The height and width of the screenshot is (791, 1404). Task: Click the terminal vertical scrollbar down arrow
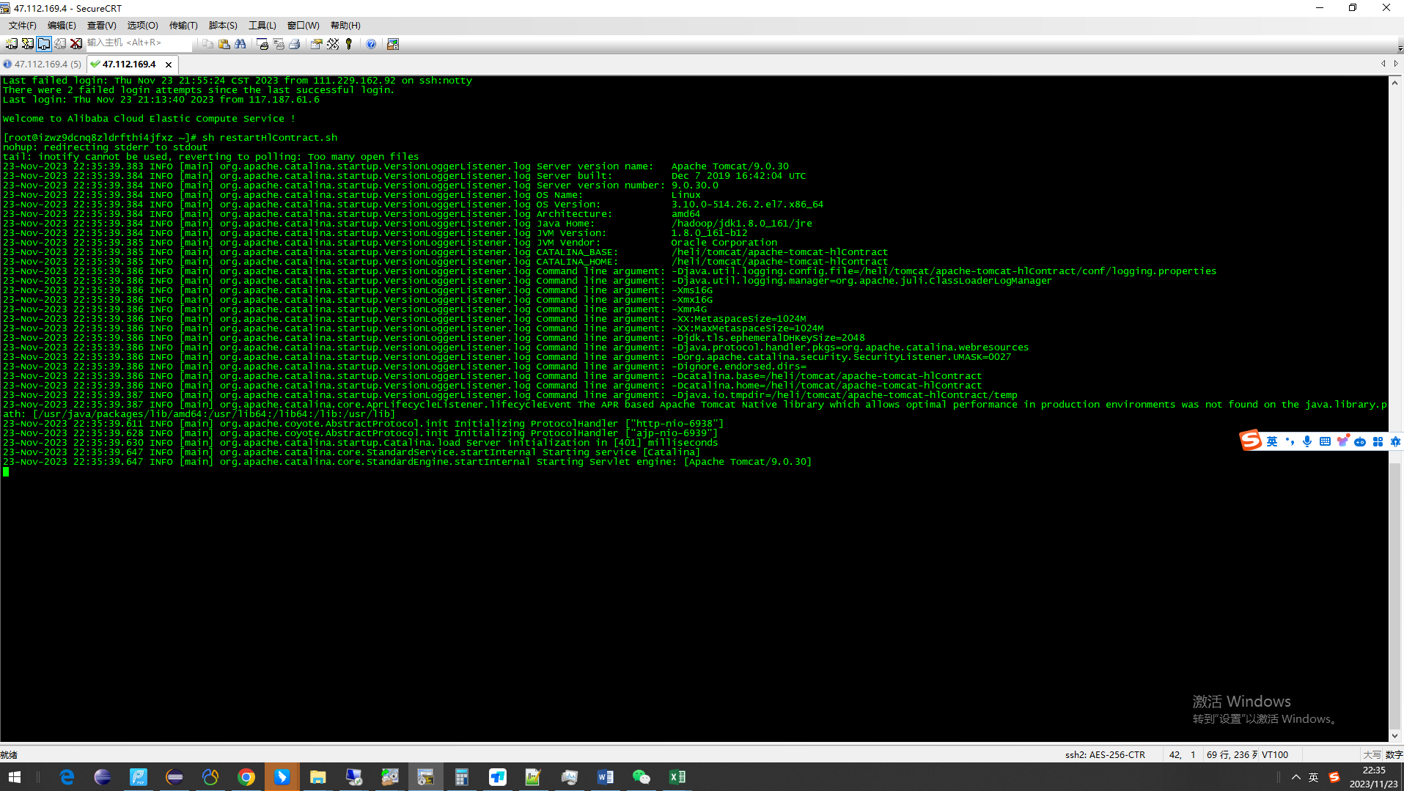coord(1394,736)
